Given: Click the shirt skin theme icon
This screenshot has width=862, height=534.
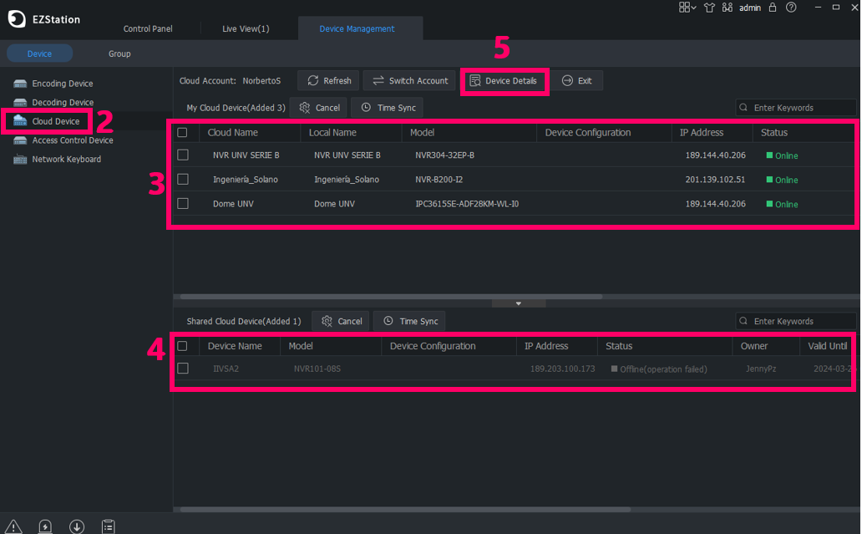Looking at the screenshot, I should 709,8.
